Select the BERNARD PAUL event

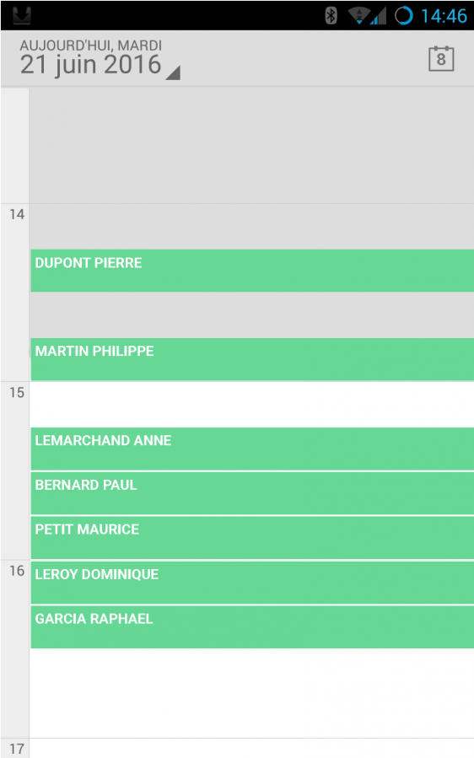tap(252, 493)
